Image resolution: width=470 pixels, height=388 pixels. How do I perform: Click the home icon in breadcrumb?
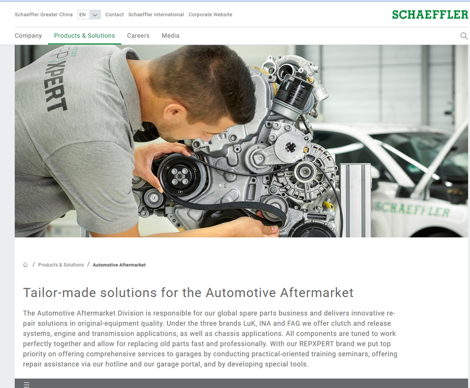click(x=25, y=265)
